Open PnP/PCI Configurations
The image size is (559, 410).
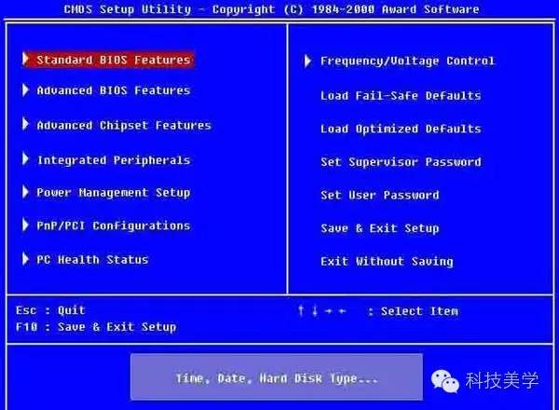114,225
